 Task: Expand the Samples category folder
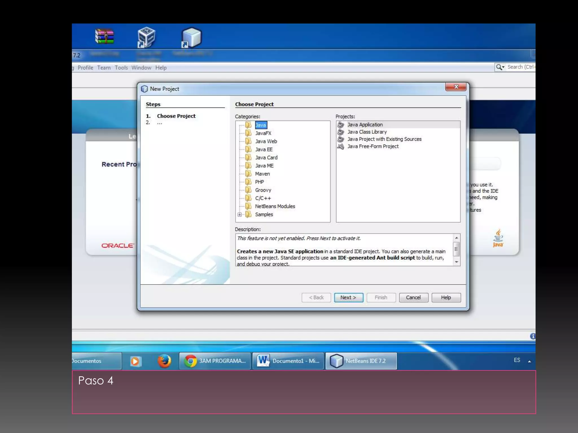tap(240, 215)
